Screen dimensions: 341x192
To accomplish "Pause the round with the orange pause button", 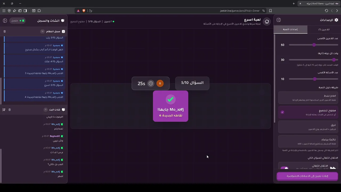I will pos(160,83).
